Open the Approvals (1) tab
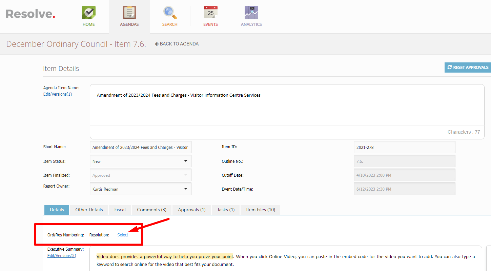The width and height of the screenshot is (491, 271). click(x=192, y=210)
